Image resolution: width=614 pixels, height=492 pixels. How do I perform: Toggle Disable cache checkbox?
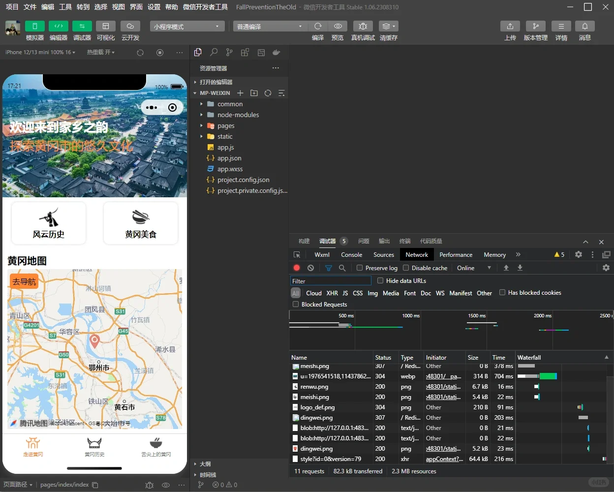tap(406, 268)
